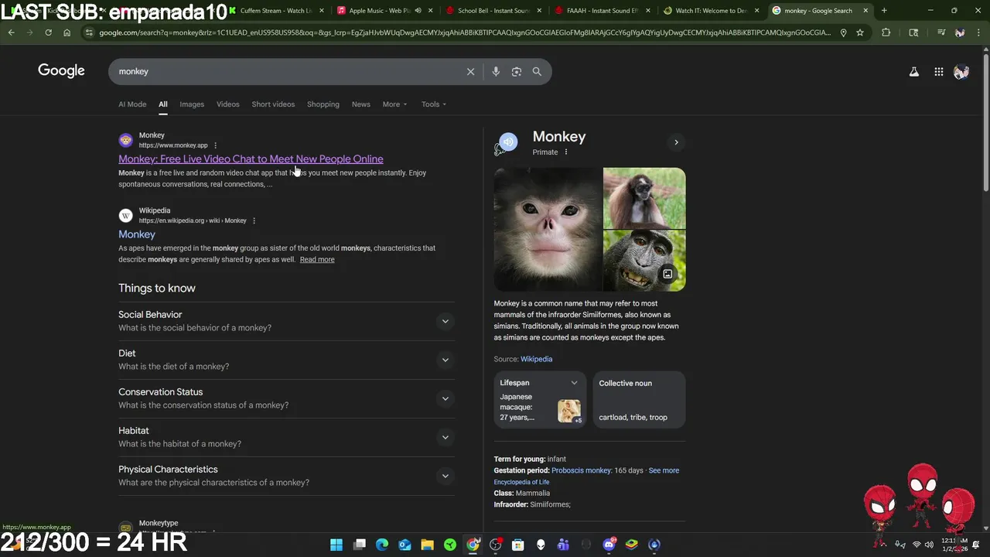Open Microsoft Edge from taskbar

(382, 545)
